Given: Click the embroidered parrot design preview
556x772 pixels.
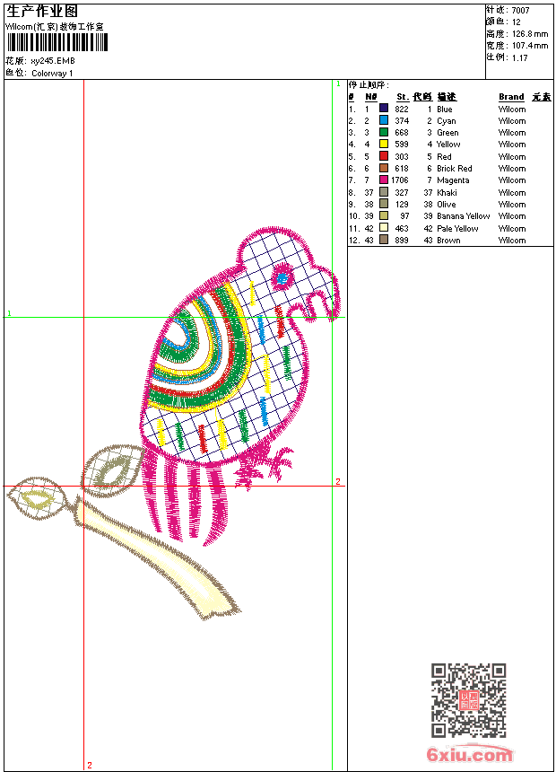Looking at the screenshot, I should [x=173, y=423].
